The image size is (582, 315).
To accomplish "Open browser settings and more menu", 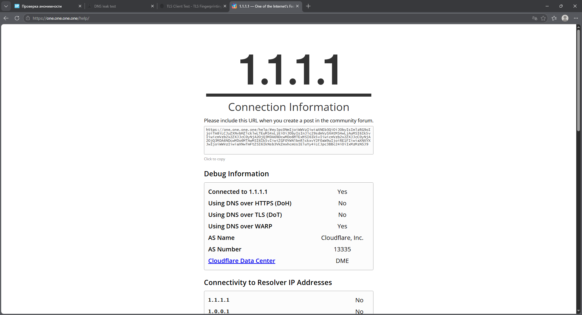I will (x=576, y=18).
